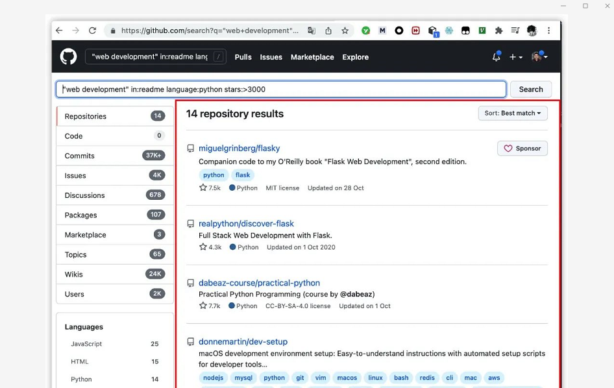Bookmark this page with the star icon

(345, 30)
